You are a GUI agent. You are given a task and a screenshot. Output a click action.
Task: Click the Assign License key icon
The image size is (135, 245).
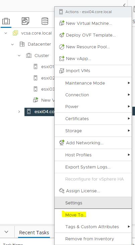(x=62, y=191)
